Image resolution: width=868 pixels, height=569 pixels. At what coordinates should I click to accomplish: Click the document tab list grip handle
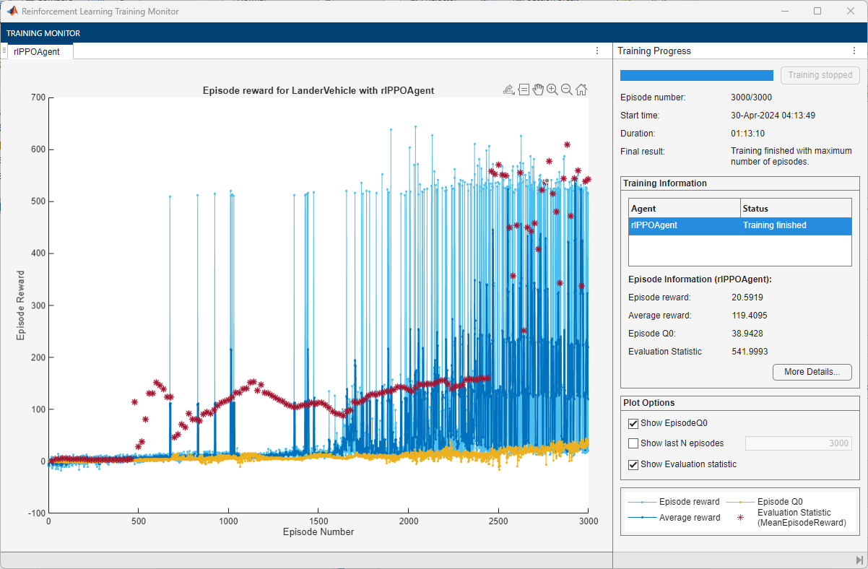click(4, 51)
